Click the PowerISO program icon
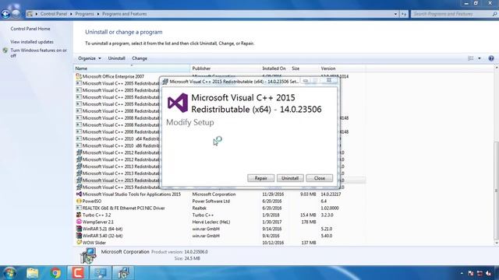Viewport: 499px width, 280px height. point(79,201)
